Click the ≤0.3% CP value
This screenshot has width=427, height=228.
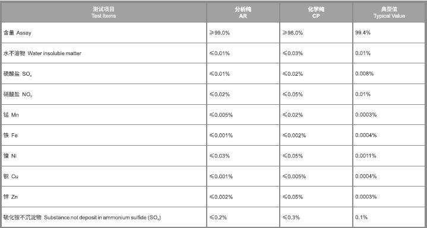[x=291, y=217]
